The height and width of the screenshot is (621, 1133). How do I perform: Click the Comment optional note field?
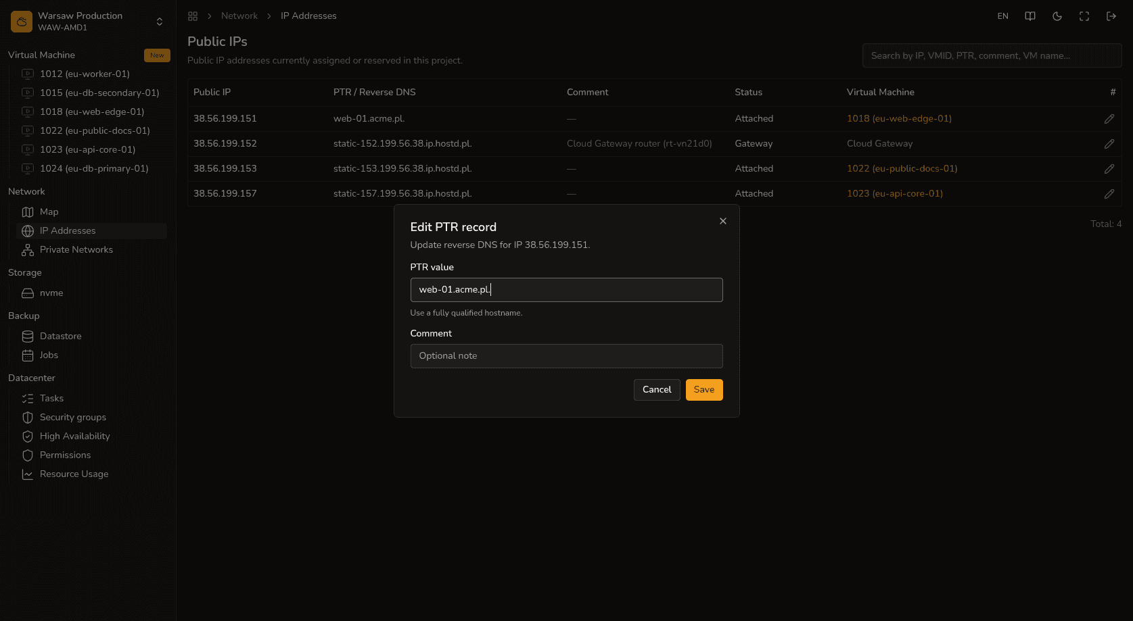click(x=567, y=356)
